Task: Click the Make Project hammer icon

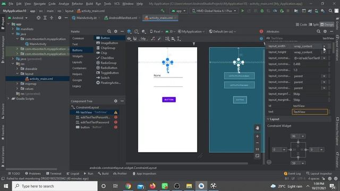Action: coord(163,11)
